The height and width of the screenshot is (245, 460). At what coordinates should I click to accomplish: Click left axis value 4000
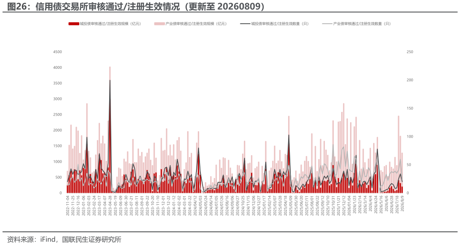57,67
